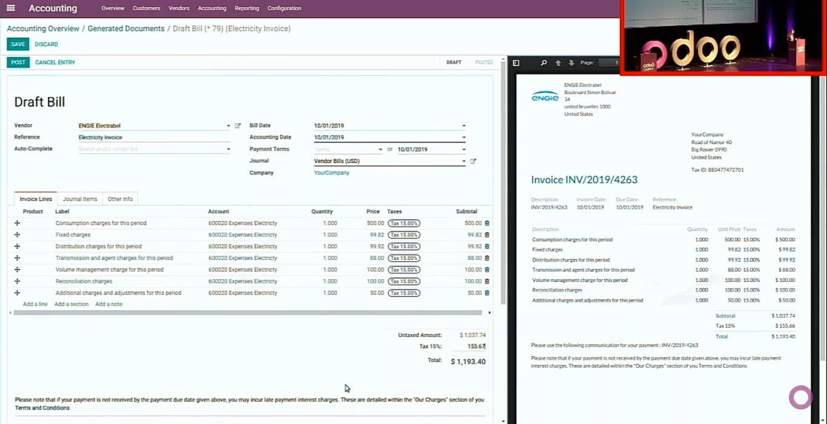Open Journal external link icon

(x=473, y=161)
